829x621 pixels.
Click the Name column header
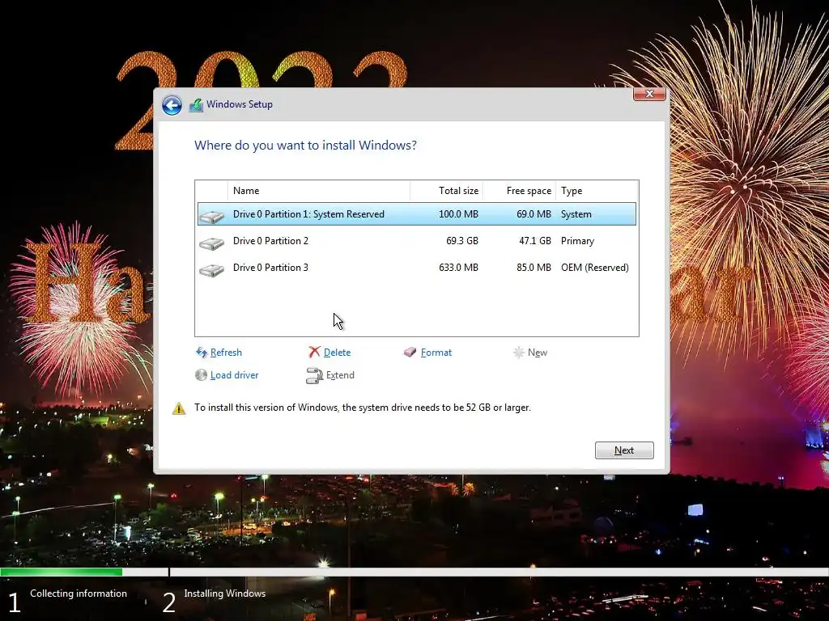(x=319, y=191)
